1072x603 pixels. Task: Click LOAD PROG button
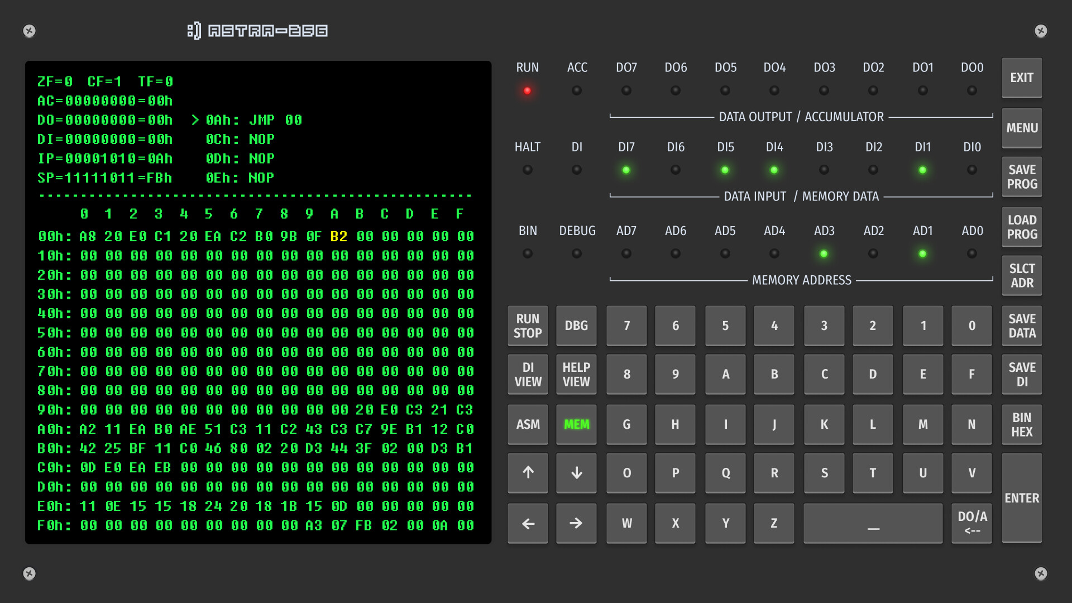(x=1021, y=227)
